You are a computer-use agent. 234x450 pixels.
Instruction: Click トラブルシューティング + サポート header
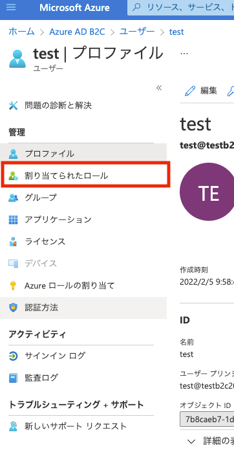pos(76,405)
